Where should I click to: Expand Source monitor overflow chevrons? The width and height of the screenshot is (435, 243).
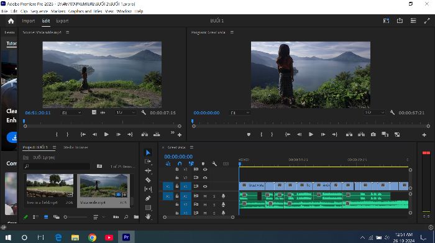(172, 132)
